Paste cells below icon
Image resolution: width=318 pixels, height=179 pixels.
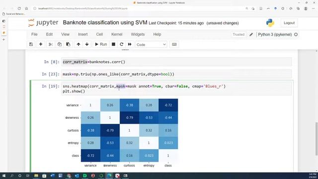(x=68, y=44)
